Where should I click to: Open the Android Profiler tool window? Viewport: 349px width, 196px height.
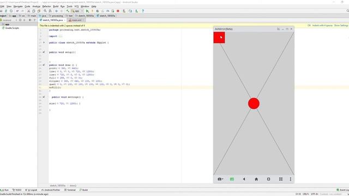(x=51, y=190)
